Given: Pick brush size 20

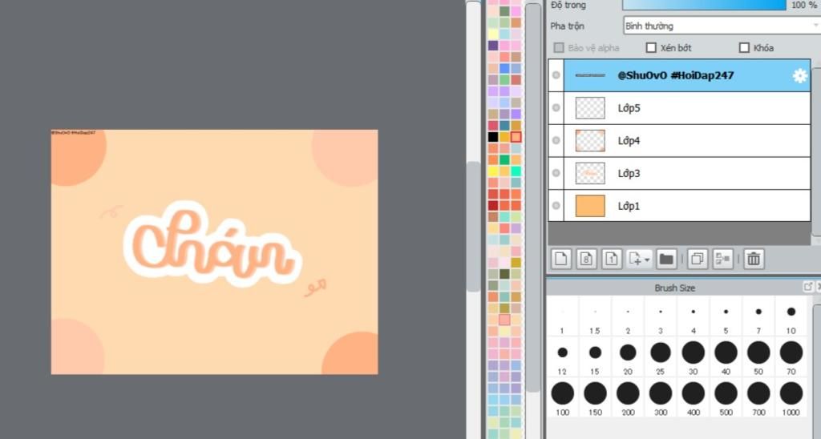Looking at the screenshot, I should [628, 358].
